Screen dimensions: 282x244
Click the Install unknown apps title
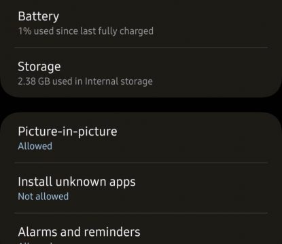[x=77, y=182]
